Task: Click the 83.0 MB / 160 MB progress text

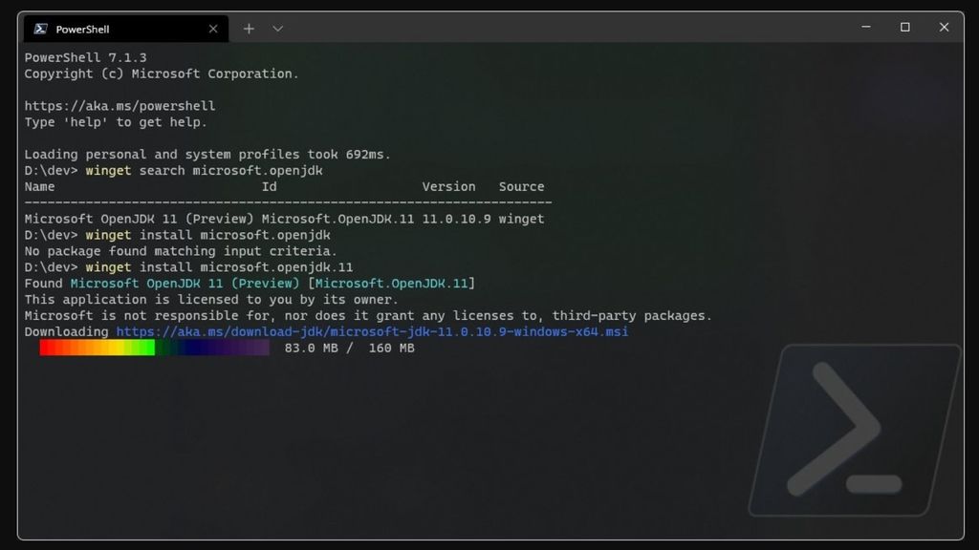Action: (x=350, y=348)
